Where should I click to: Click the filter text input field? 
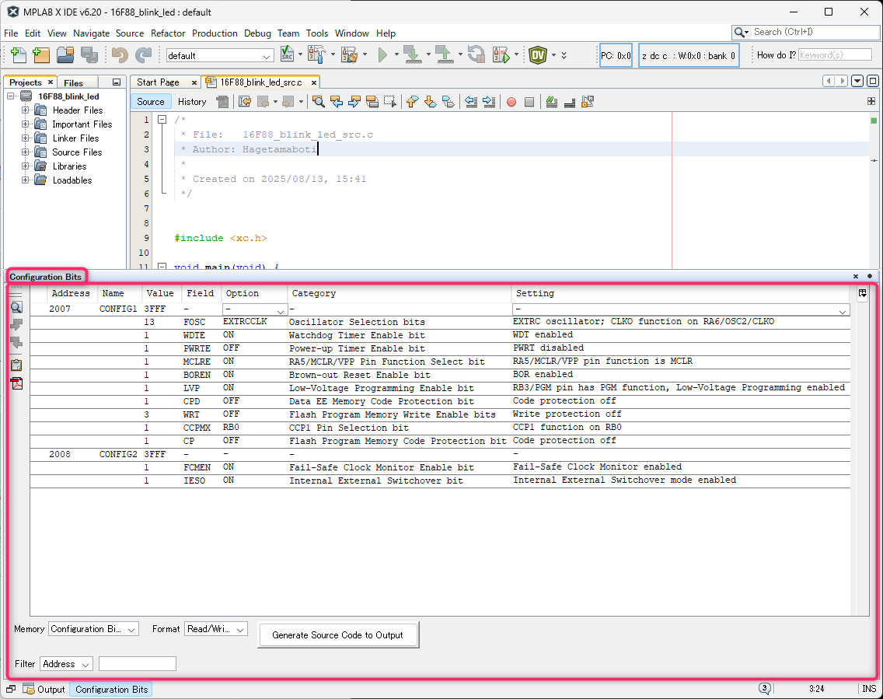pos(138,664)
